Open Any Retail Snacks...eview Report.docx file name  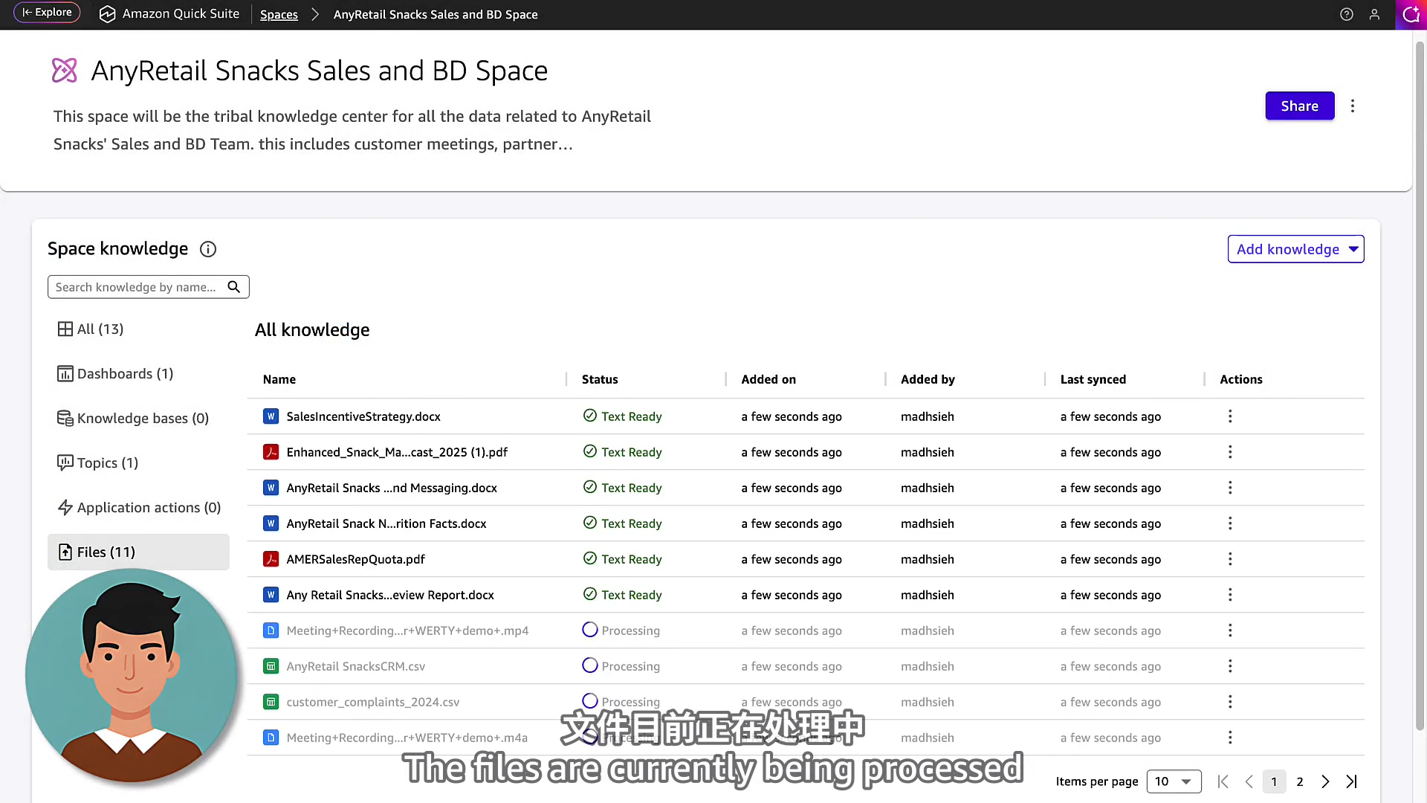pyautogui.click(x=390, y=595)
